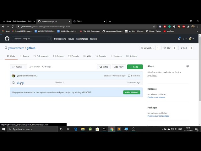
Task: Click the address bar URL
Action: pos(45,26)
